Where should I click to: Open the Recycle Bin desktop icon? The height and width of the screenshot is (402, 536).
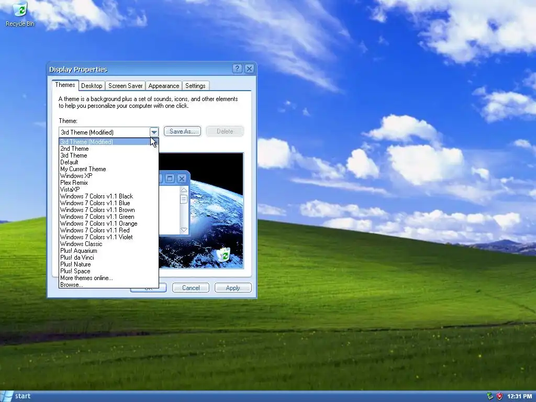[20, 14]
